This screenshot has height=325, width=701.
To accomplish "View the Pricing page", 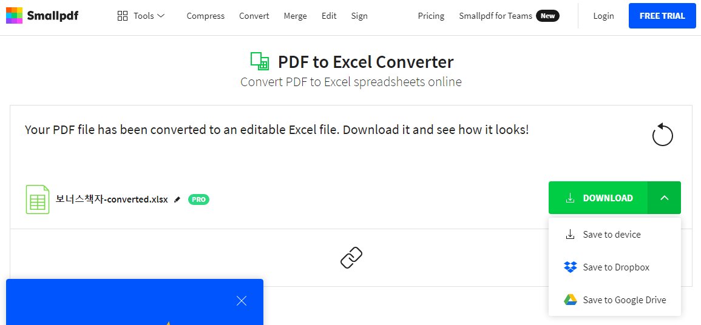I will pos(431,16).
